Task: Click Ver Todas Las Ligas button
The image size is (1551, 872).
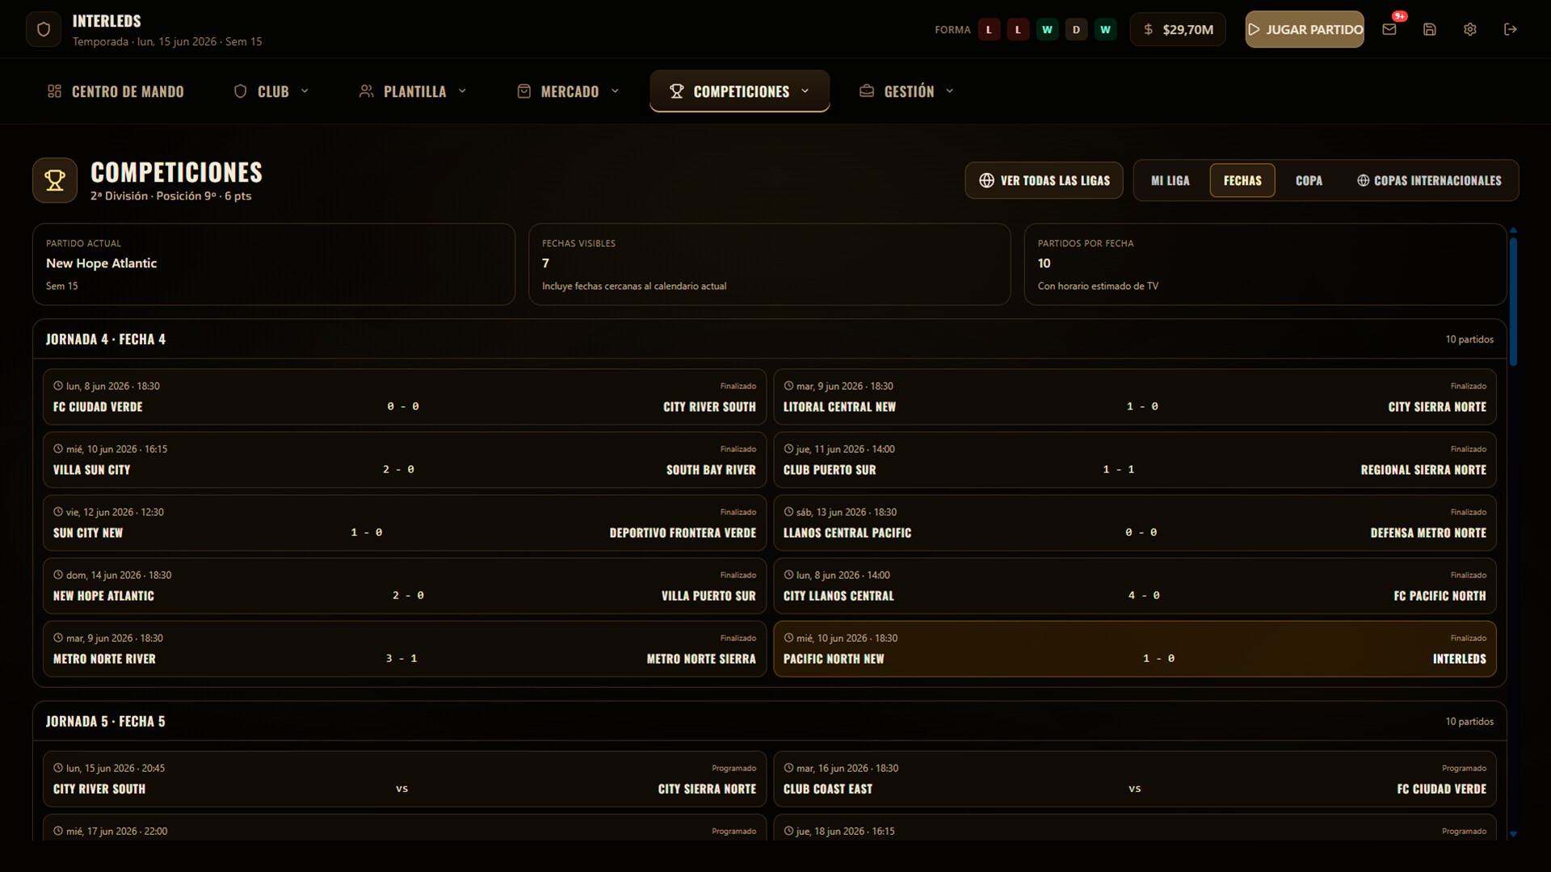Action: point(1044,180)
